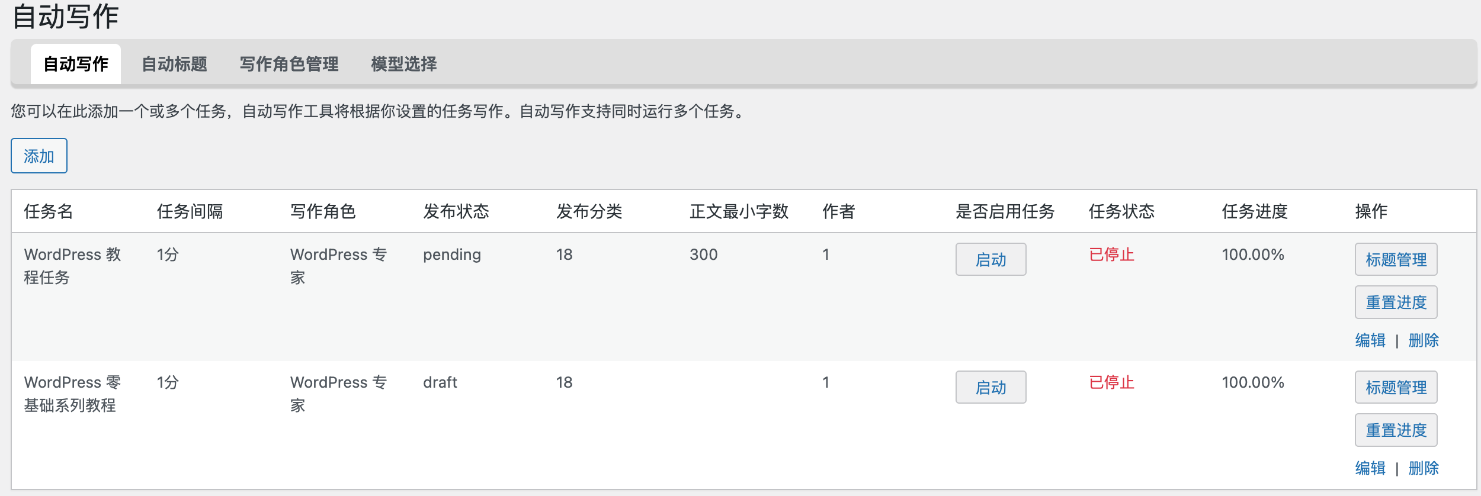This screenshot has height=496, width=1481.
Task: Edit the WordPress 零基础系列教程 task
Action: click(1370, 468)
